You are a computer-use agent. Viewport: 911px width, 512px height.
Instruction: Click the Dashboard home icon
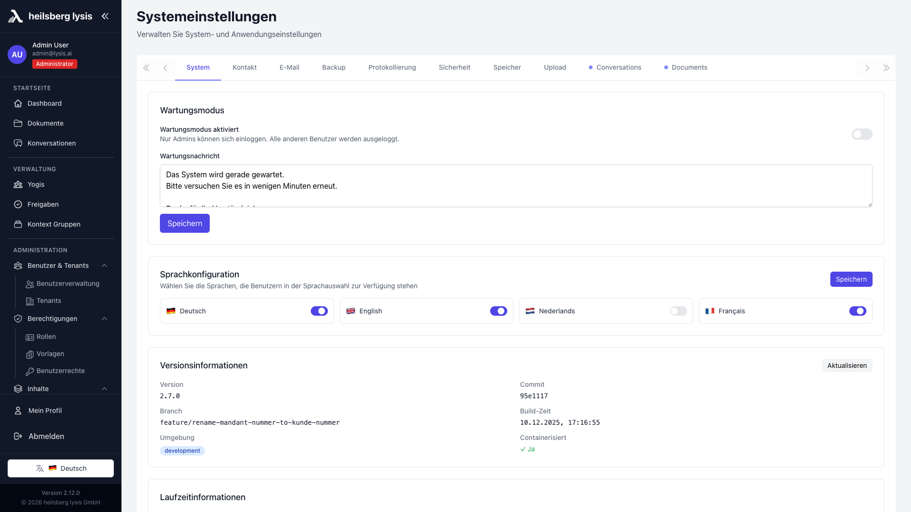pyautogui.click(x=18, y=103)
